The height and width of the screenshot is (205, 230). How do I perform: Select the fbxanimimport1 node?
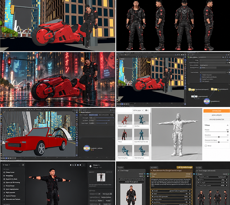click(x=214, y=89)
